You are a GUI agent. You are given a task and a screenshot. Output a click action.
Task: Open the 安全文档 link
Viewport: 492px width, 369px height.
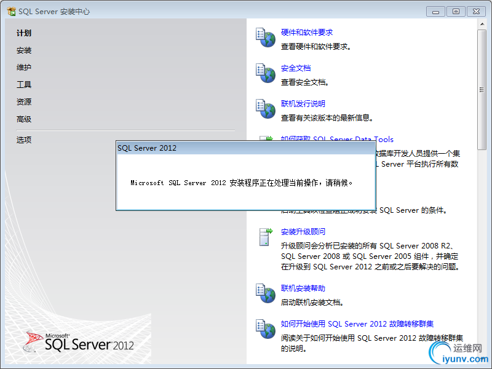296,68
